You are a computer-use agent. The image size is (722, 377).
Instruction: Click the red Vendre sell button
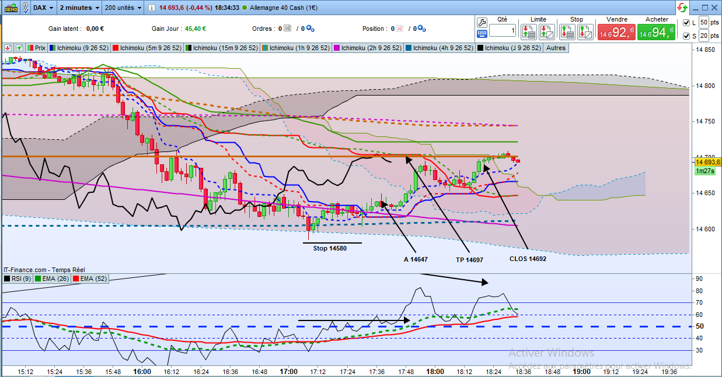click(616, 32)
